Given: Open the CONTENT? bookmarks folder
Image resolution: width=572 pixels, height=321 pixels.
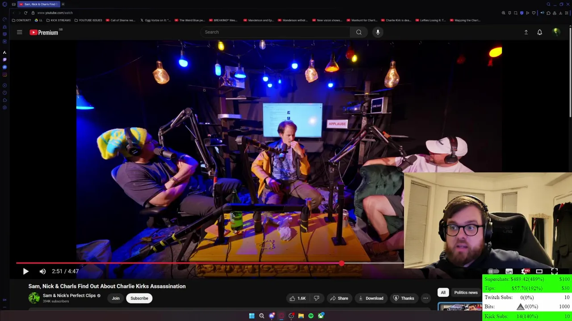Looking at the screenshot, I should (21, 20).
